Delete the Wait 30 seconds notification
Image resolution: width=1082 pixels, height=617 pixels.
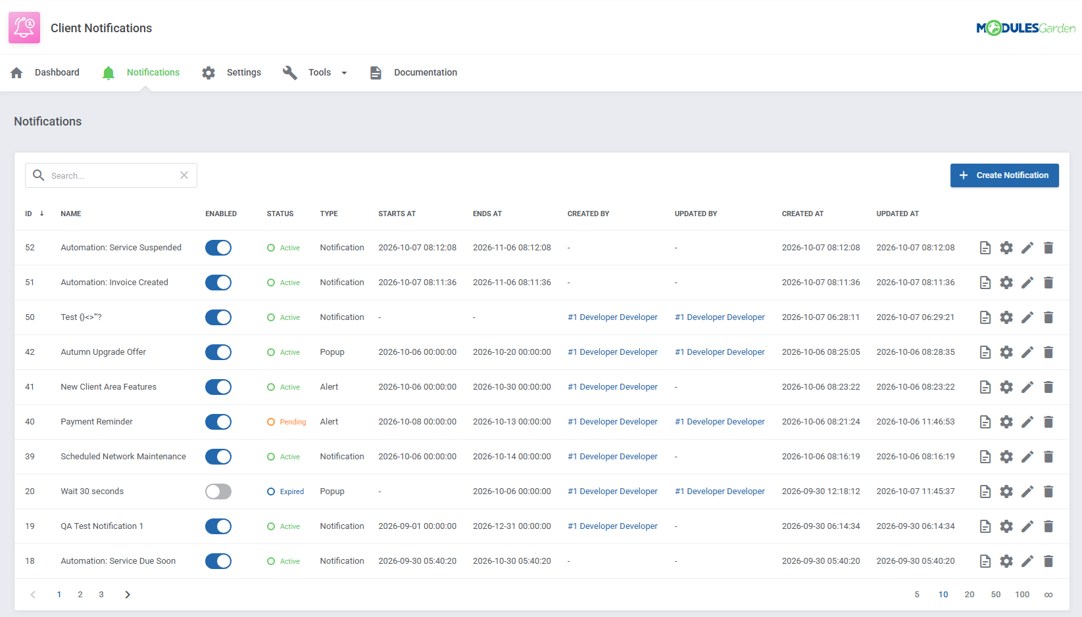click(1048, 491)
